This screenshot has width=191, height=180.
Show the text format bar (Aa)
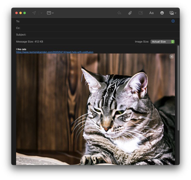click(x=151, y=13)
